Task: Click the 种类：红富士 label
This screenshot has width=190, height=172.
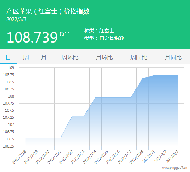Action: (99, 30)
